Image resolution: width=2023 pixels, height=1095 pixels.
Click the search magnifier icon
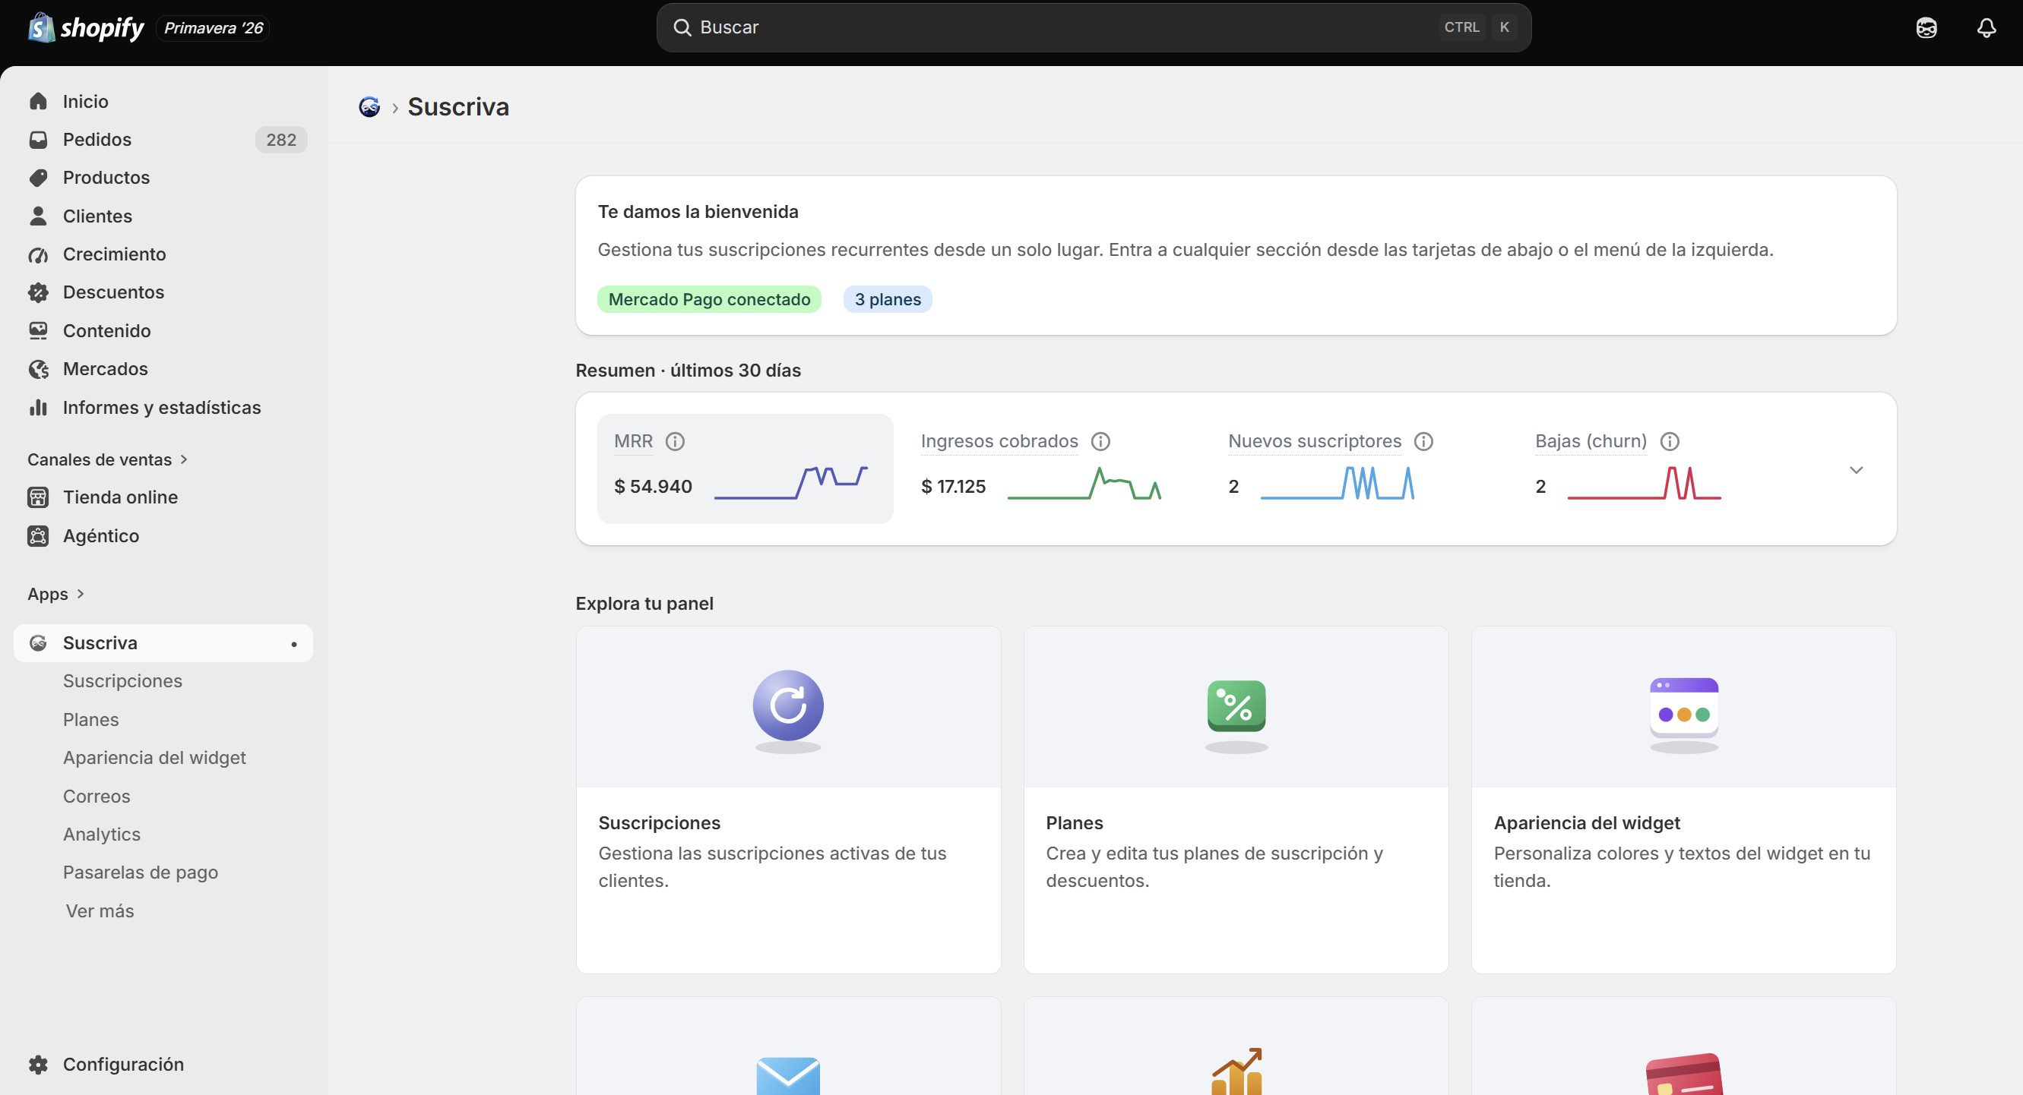pos(682,27)
